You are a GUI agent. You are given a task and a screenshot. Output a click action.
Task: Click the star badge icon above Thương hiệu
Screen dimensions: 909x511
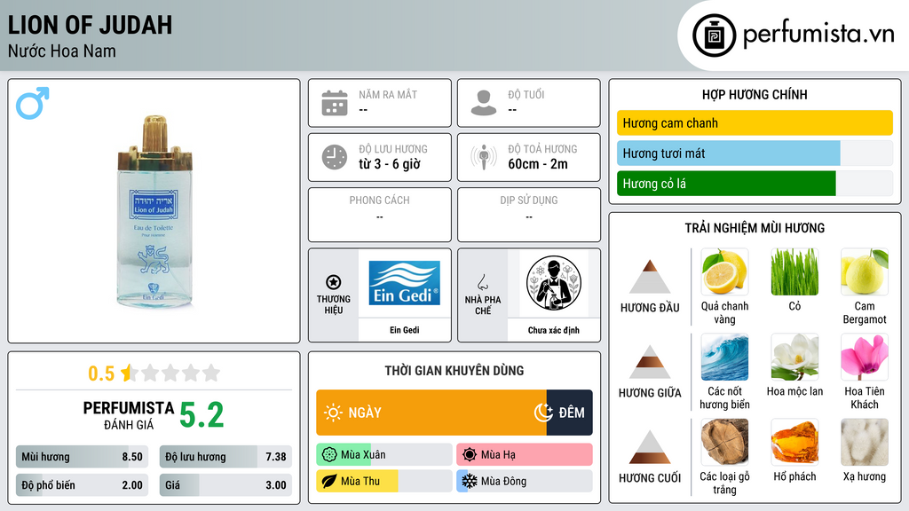pos(334,282)
